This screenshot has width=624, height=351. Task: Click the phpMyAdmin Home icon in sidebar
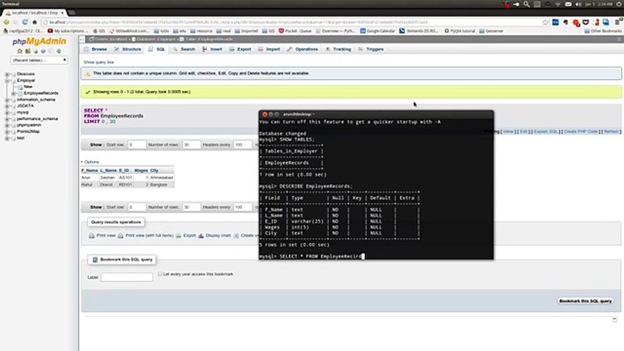[20, 51]
